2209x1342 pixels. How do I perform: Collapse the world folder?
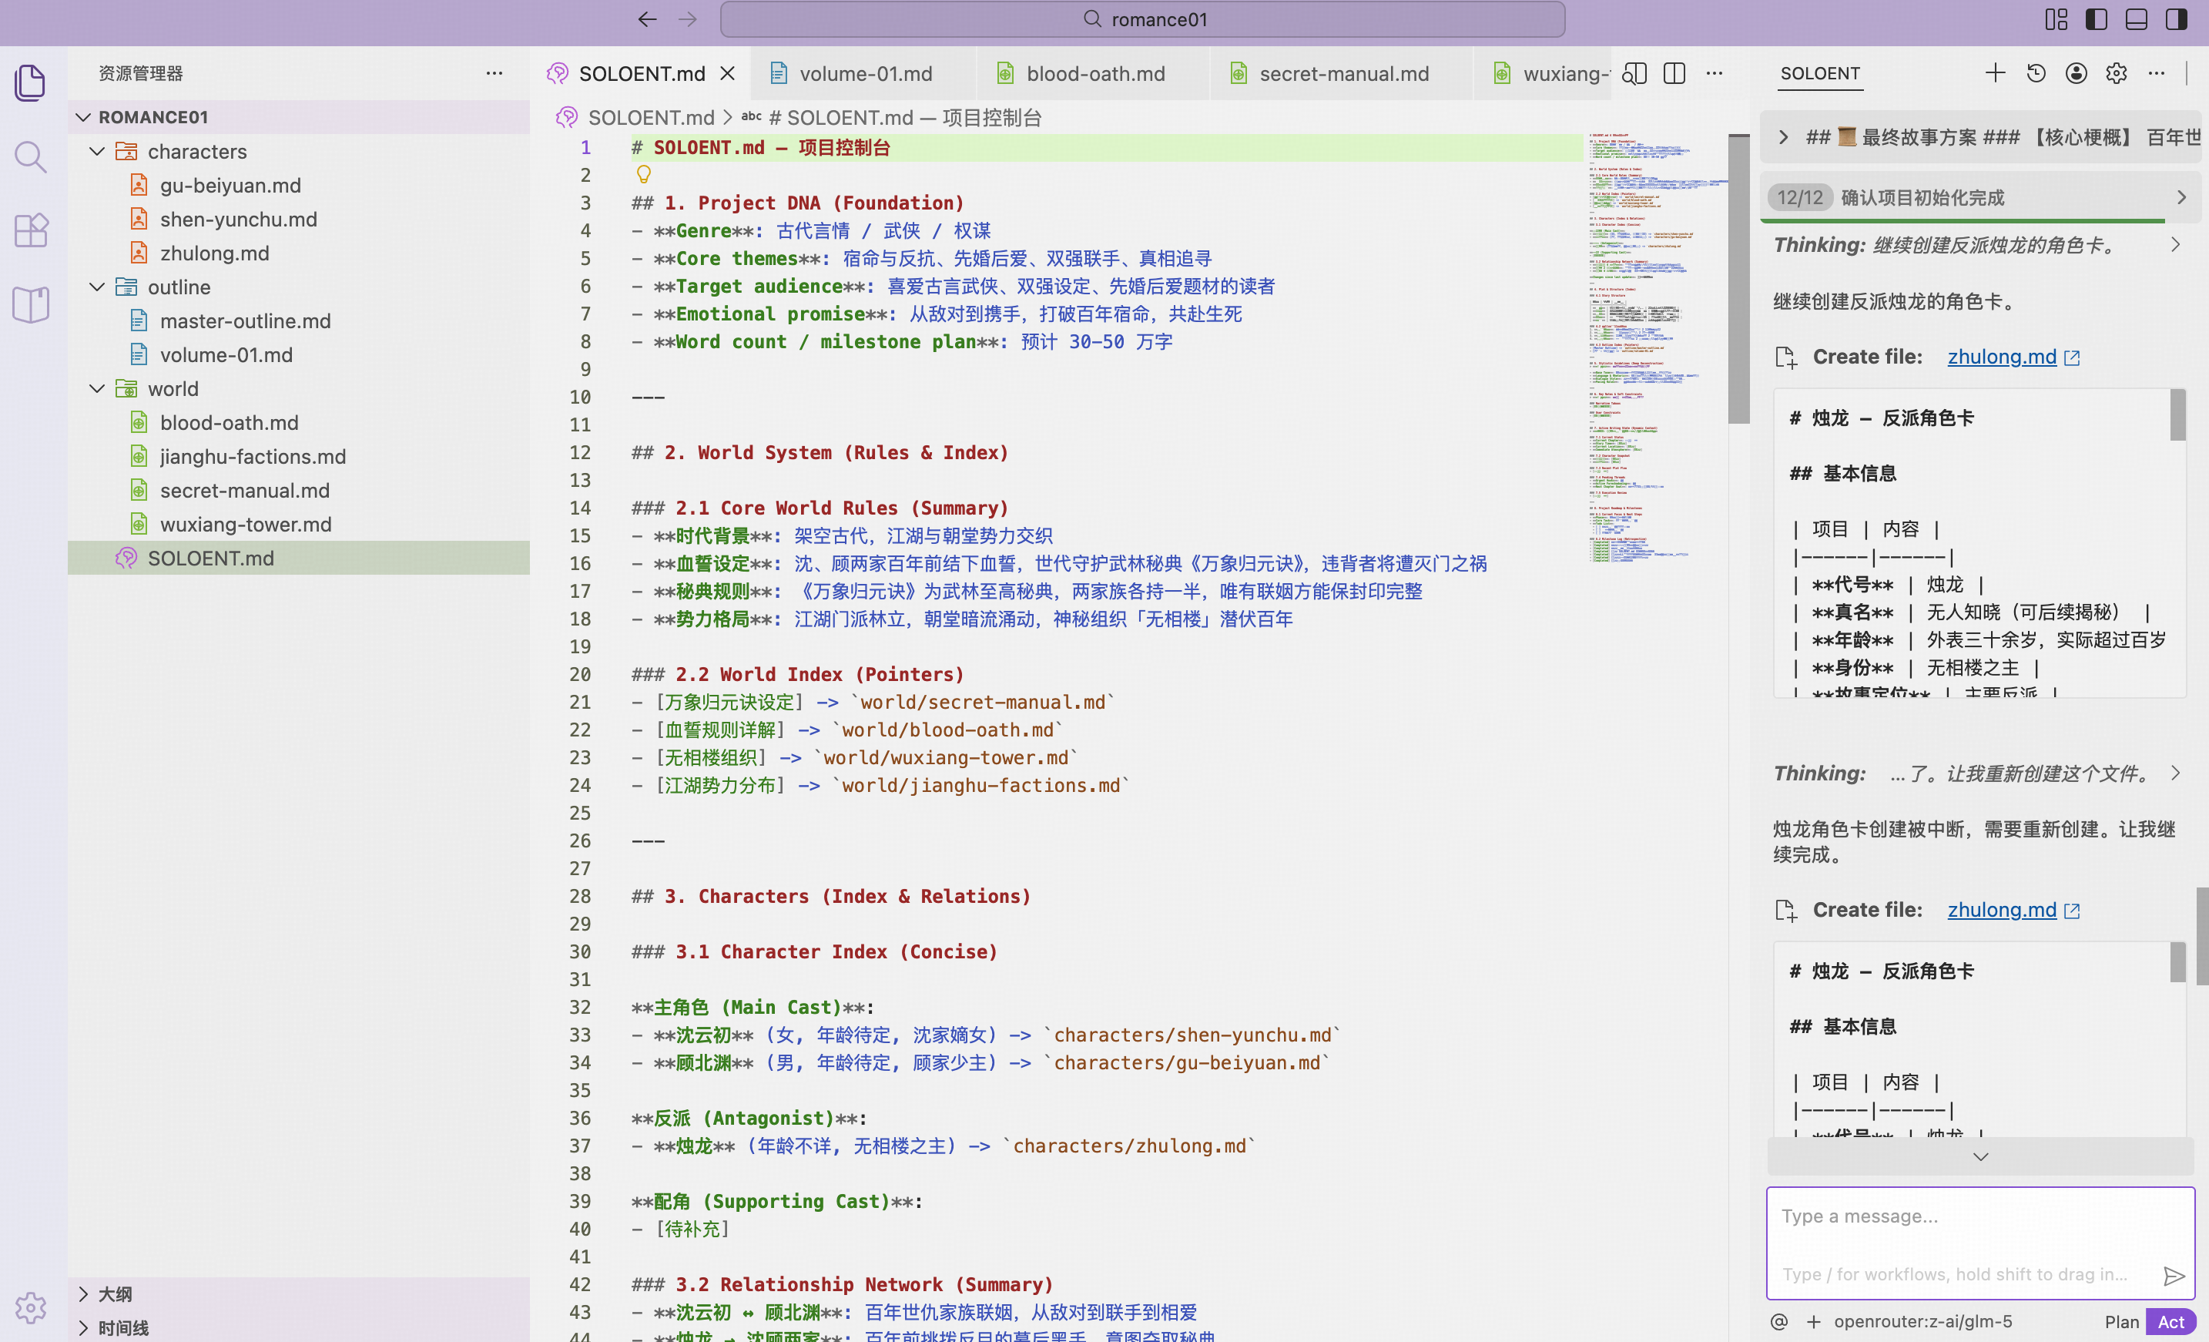click(x=299, y=389)
